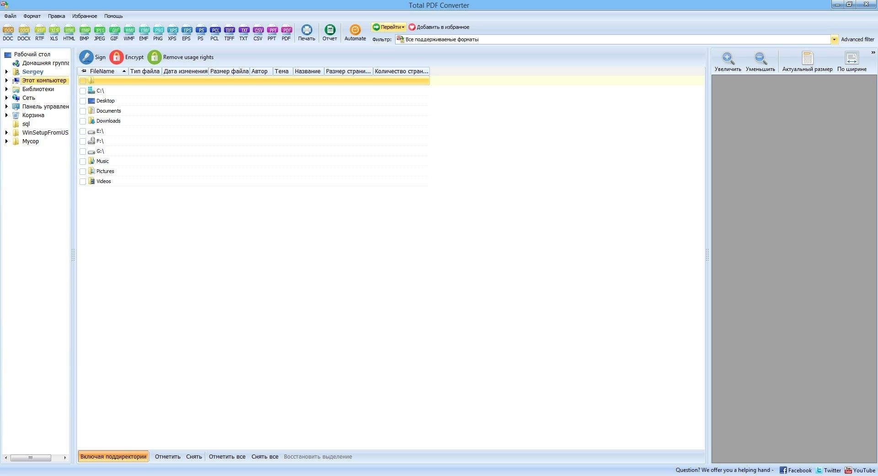This screenshot has height=476, width=878.
Task: Check the box next to E:\
Action: click(x=83, y=131)
